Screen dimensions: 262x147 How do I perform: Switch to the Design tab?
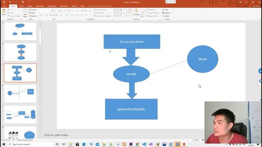click(x=29, y=6)
